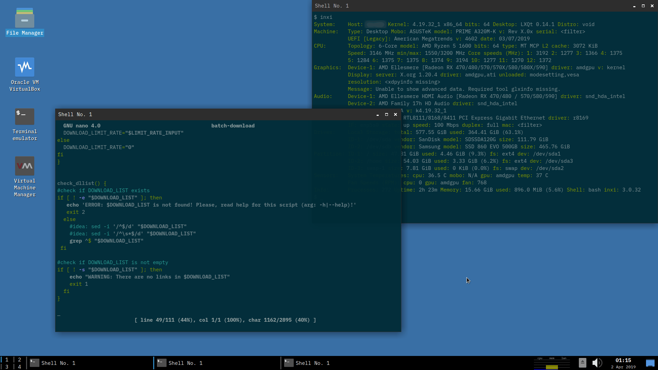Launch Oracle VM VirtualBox desktop icon
658x370 pixels.
tap(24, 67)
